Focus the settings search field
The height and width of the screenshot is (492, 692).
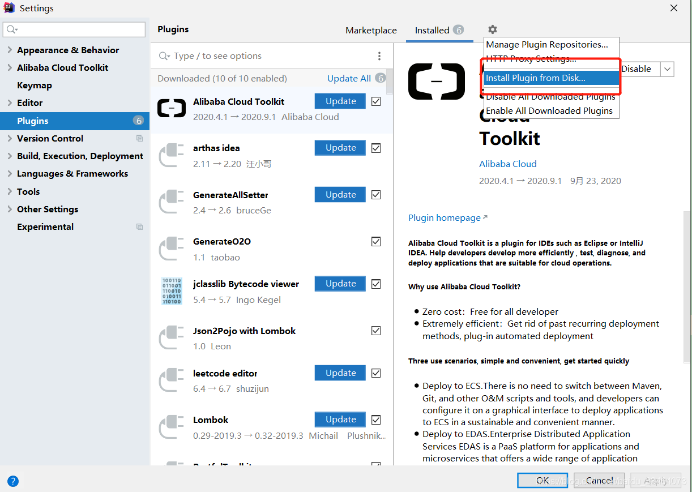(x=74, y=29)
